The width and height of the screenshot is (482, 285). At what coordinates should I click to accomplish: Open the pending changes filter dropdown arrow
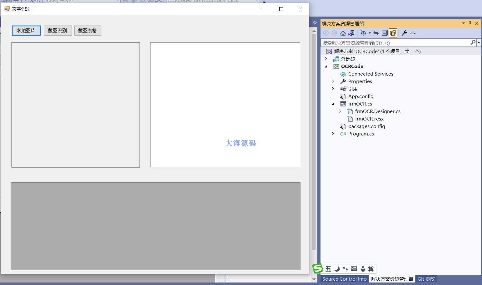click(370, 33)
